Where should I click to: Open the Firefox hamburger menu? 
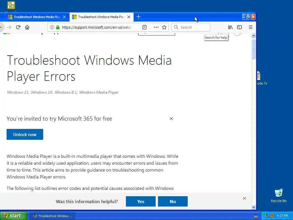pyautogui.click(x=251, y=27)
